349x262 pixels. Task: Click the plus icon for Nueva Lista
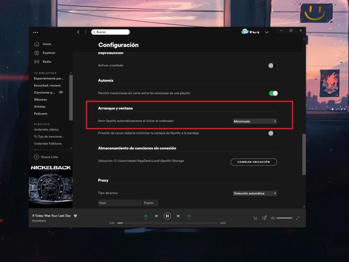(x=36, y=157)
